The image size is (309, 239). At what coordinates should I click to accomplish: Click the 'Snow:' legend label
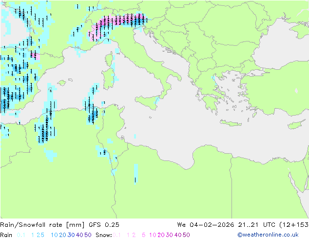click(x=104, y=235)
